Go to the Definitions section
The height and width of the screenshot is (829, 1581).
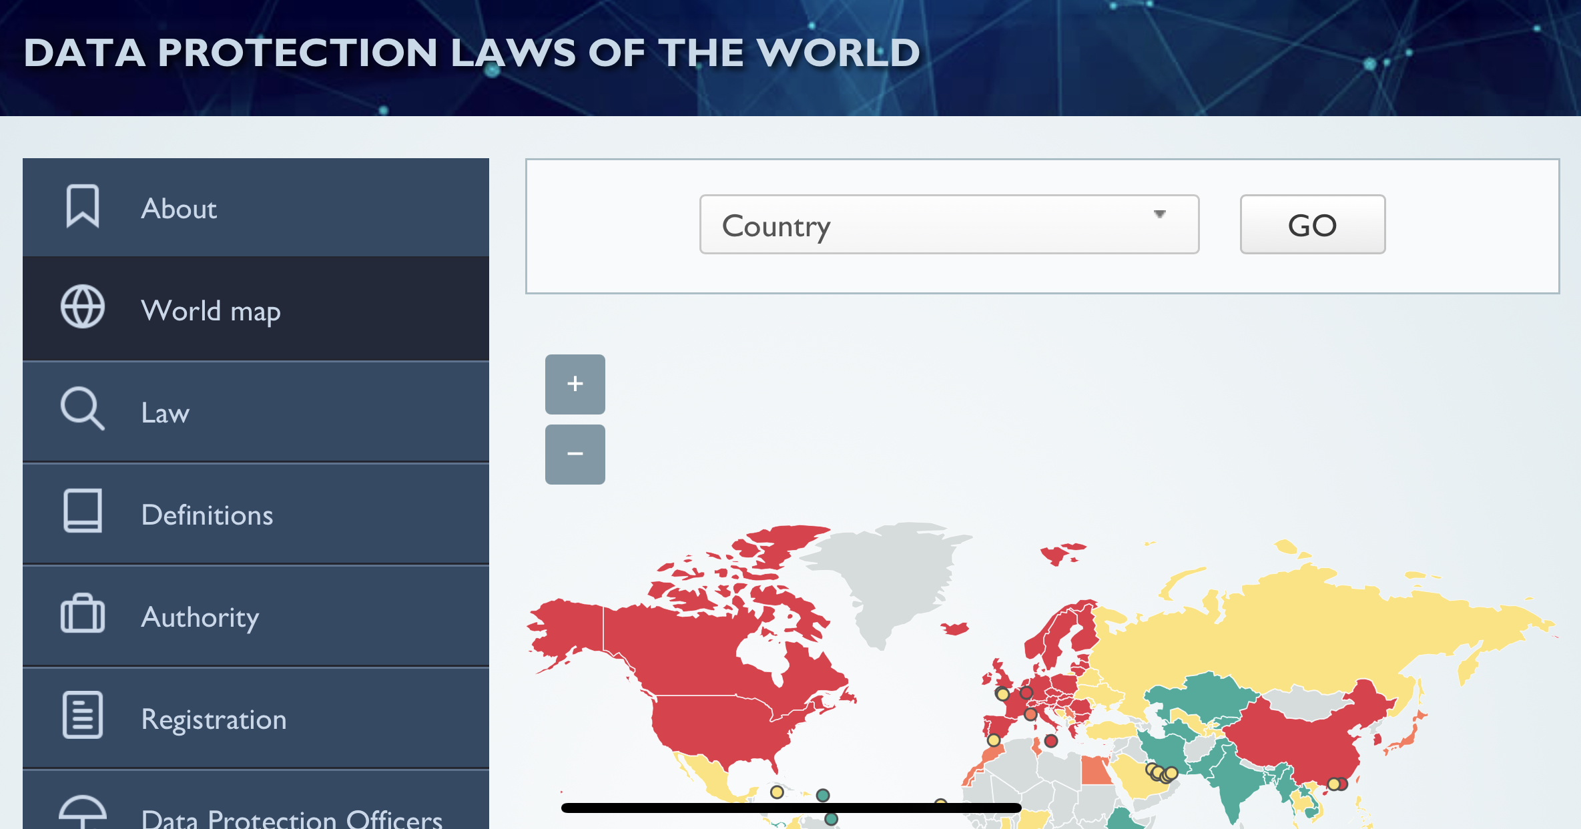coord(256,514)
